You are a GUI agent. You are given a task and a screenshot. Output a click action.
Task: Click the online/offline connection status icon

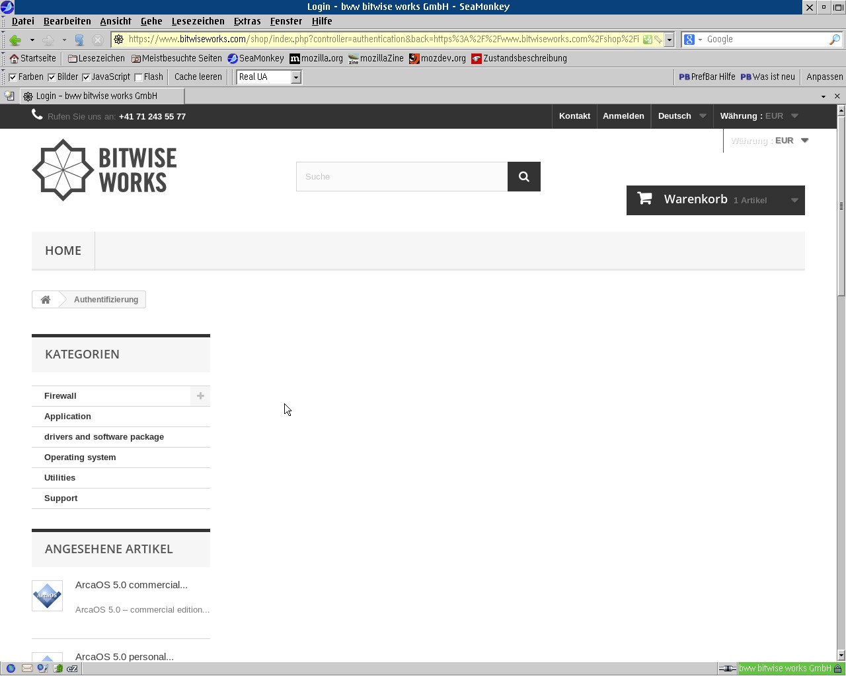click(728, 669)
